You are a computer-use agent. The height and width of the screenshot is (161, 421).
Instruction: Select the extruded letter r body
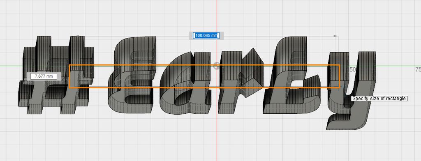pos(240,80)
